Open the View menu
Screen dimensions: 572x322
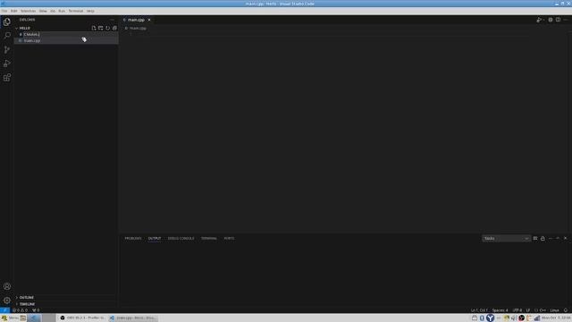(43, 11)
